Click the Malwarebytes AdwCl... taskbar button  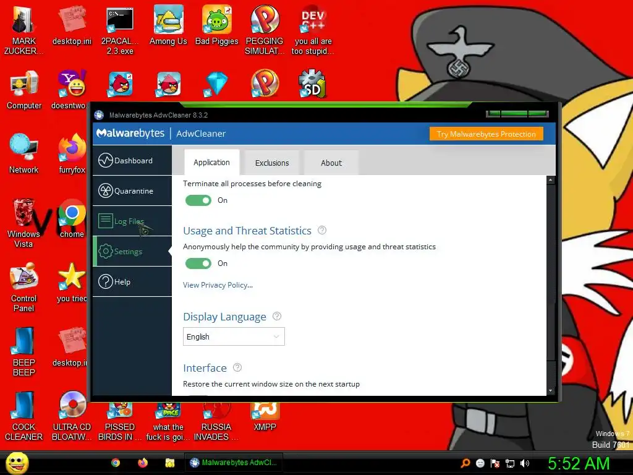tap(234, 463)
